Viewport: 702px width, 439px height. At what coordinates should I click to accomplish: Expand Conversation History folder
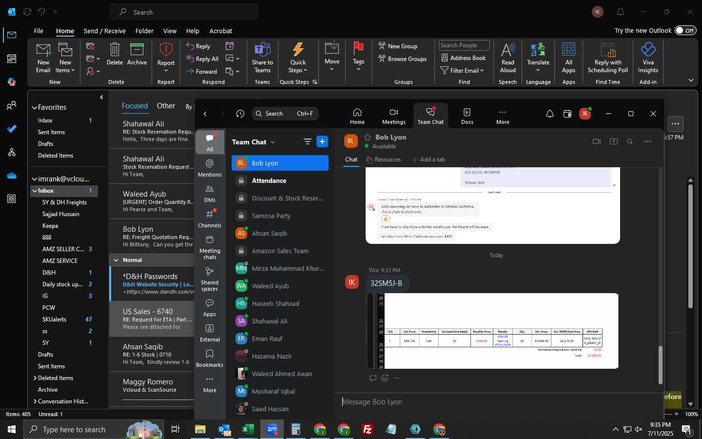pos(35,401)
